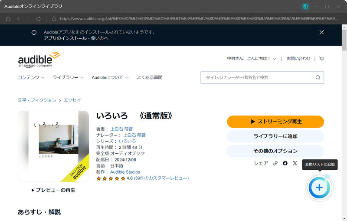Click narrator link 上白石 萌音
The width and height of the screenshot is (347, 221).
[x=134, y=135]
